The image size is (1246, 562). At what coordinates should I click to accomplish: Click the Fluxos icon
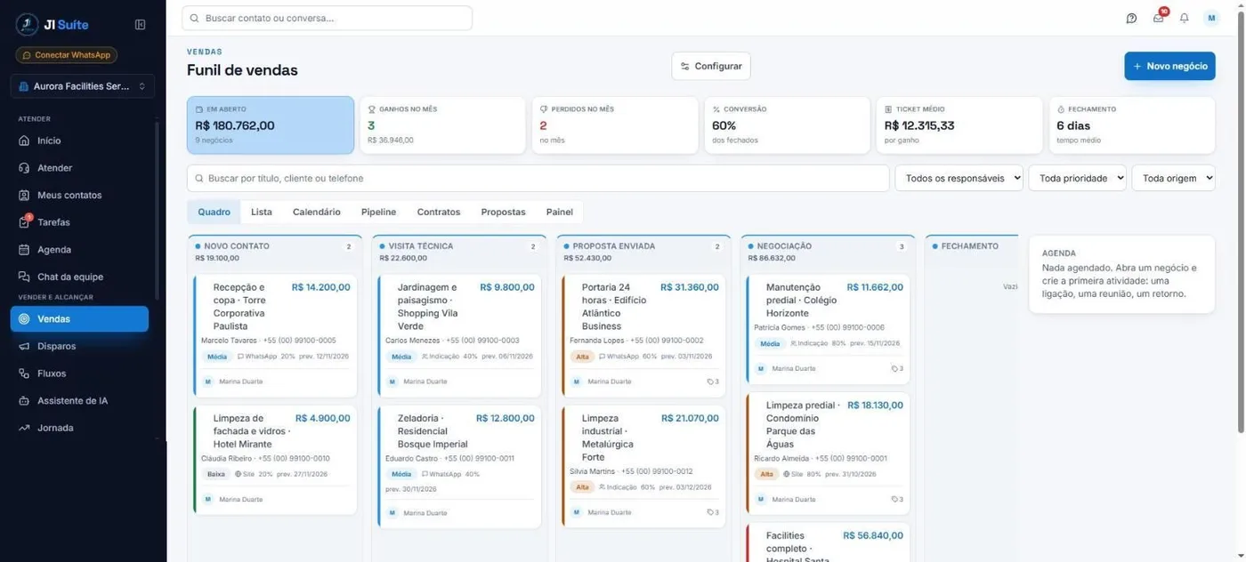coord(24,373)
